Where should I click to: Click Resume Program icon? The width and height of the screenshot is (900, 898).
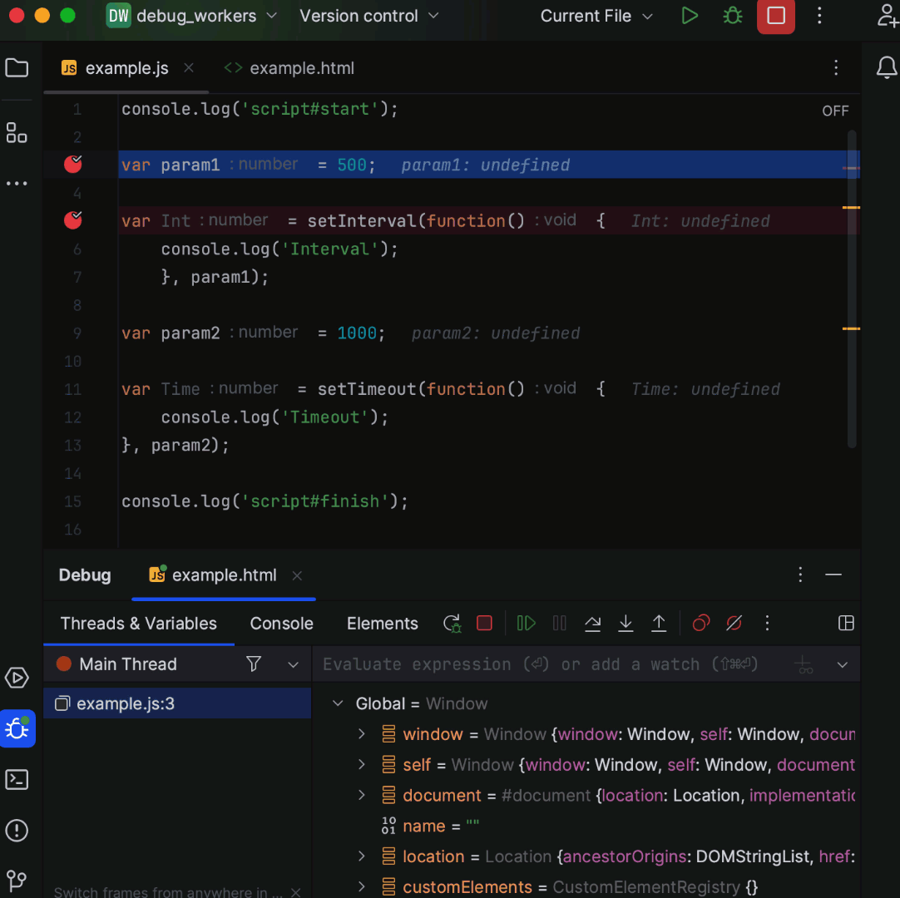(526, 624)
